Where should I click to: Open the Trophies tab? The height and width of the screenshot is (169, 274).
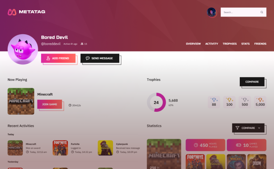click(x=230, y=44)
